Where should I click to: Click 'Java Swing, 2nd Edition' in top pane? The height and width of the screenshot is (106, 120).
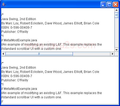point(19,19)
